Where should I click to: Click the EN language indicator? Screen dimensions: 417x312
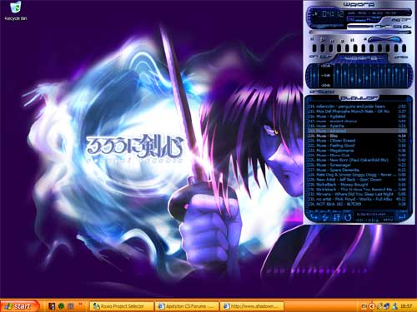tap(364, 306)
